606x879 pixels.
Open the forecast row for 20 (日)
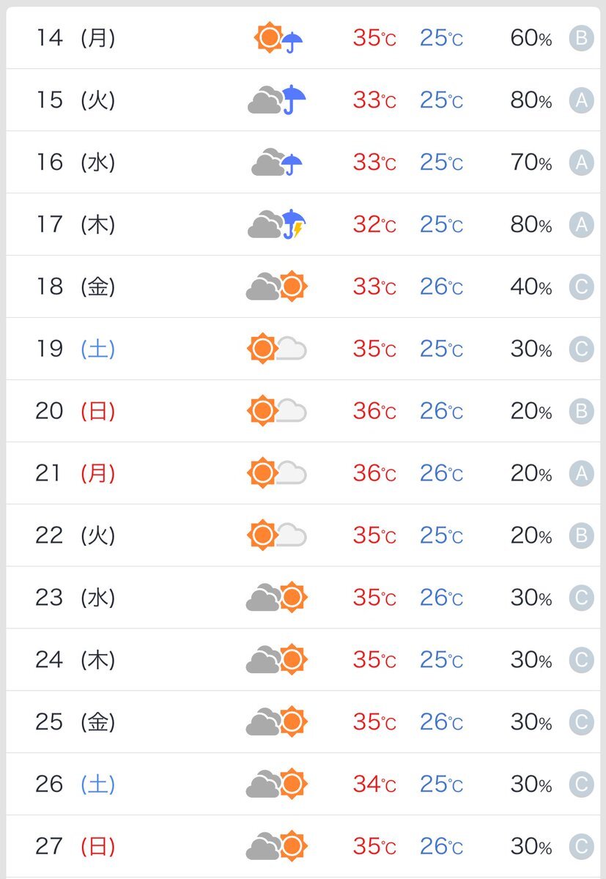point(303,411)
